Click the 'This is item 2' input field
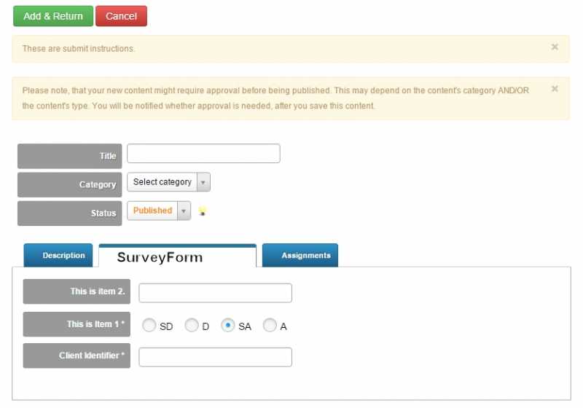The image size is (583, 408). [215, 293]
